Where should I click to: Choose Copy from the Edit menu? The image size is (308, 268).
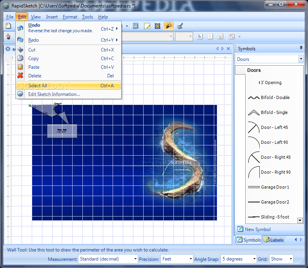[68, 59]
